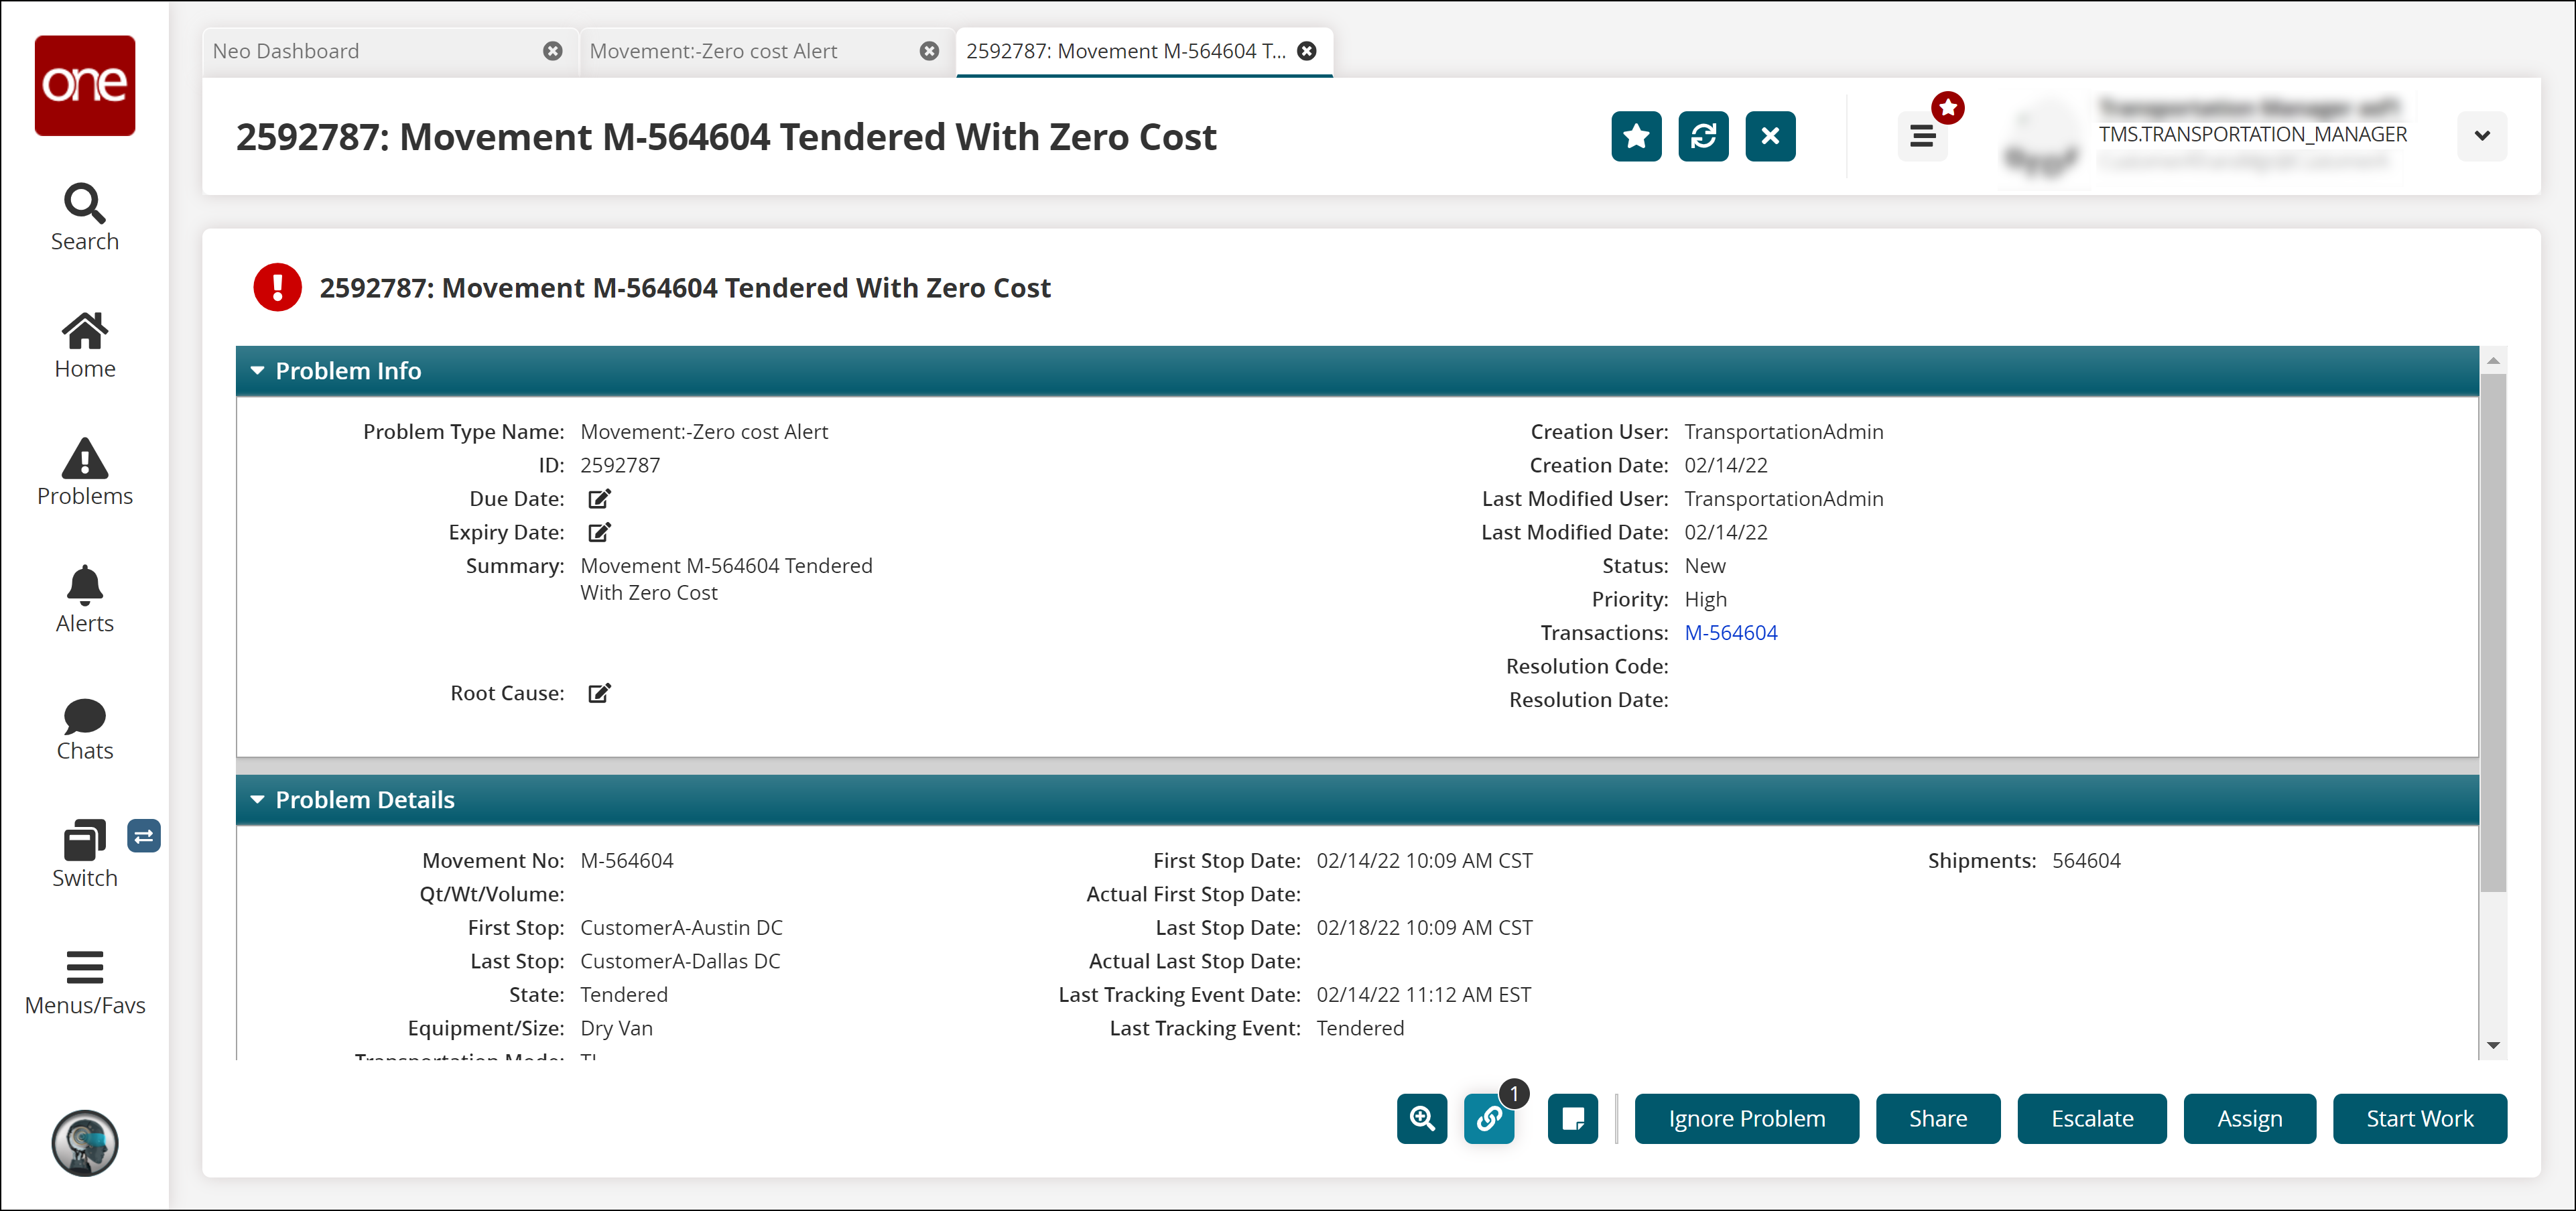Open the links icon with badge 1
The height and width of the screenshot is (1211, 2576).
click(1488, 1118)
